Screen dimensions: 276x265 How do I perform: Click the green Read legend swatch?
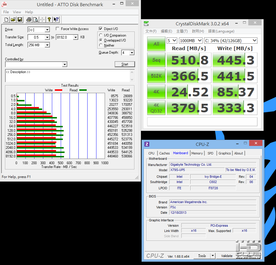pyautogui.click(x=83, y=90)
